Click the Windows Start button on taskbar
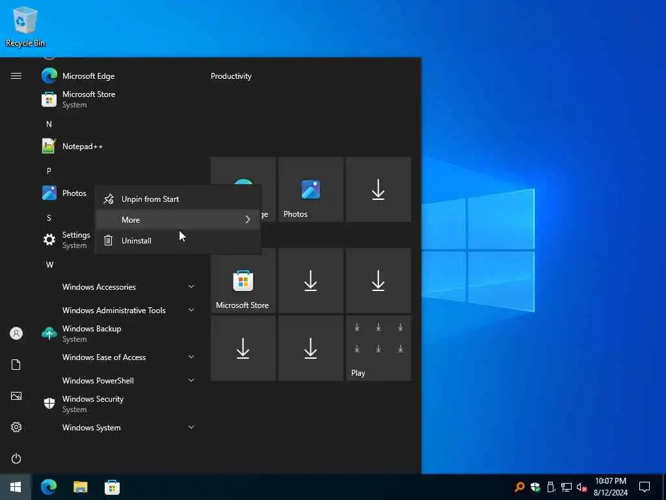This screenshot has width=666, height=500. click(x=16, y=487)
